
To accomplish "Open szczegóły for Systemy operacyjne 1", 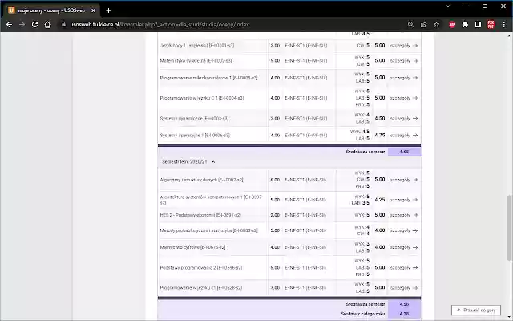I will coord(404,135).
